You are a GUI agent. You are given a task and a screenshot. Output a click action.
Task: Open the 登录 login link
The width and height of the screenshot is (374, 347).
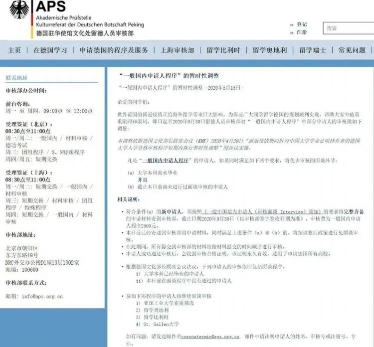tap(302, 24)
